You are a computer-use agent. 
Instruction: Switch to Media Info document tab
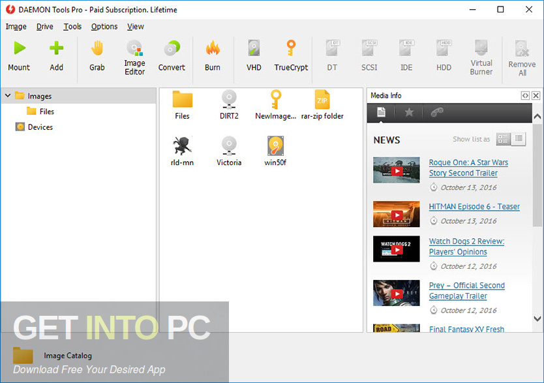click(382, 112)
